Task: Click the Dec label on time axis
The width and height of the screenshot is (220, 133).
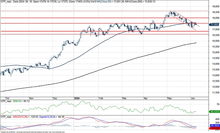Action: point(55,98)
